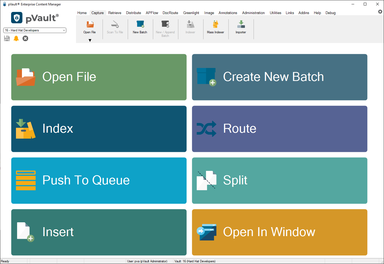Click the New Batch ribbon icon
The height and width of the screenshot is (264, 384).
click(140, 24)
